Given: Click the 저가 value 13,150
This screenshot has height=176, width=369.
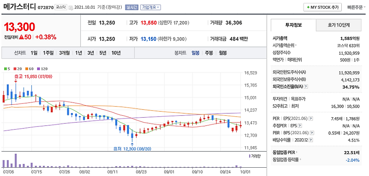Looking at the screenshot, I should [149, 39].
